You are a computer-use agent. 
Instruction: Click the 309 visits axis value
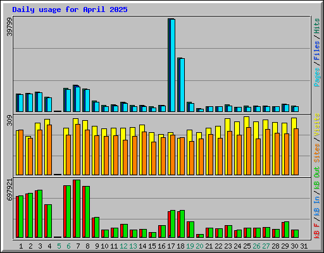pos(9,121)
